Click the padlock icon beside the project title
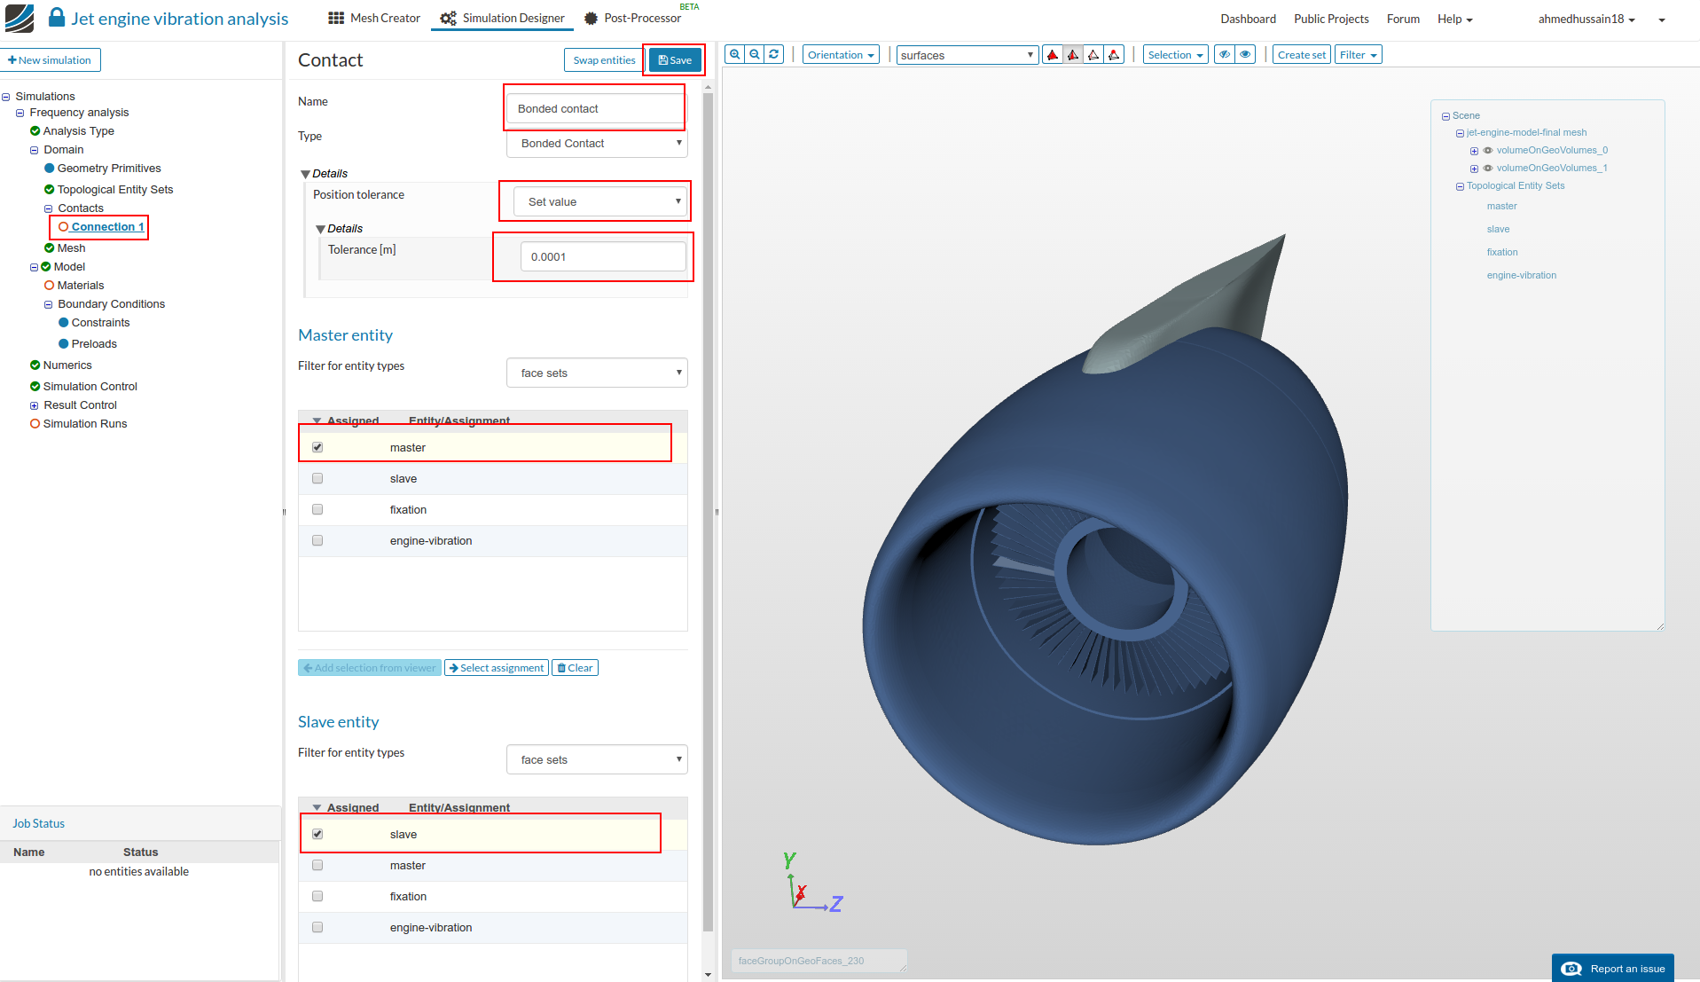 tap(57, 17)
